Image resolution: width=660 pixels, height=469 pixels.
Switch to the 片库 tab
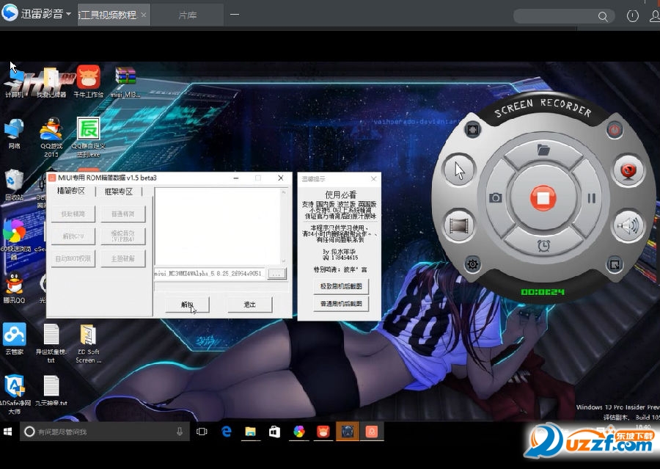click(188, 15)
